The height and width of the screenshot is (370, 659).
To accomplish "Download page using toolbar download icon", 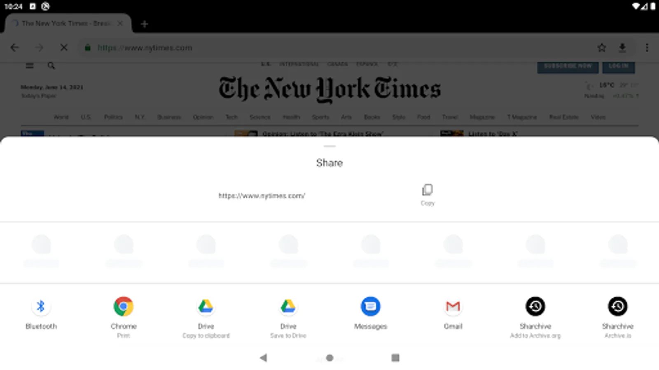I will [x=622, y=48].
